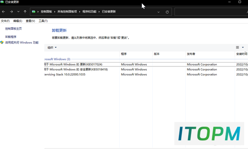Open the 工具(T) menu
Screen dimensions: 248x149
point(43,21)
